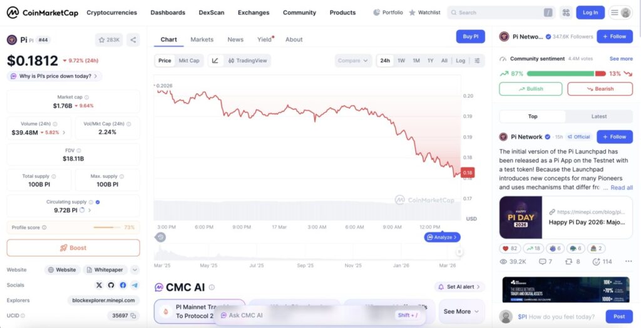Open the Exchanges menu

pyautogui.click(x=254, y=12)
